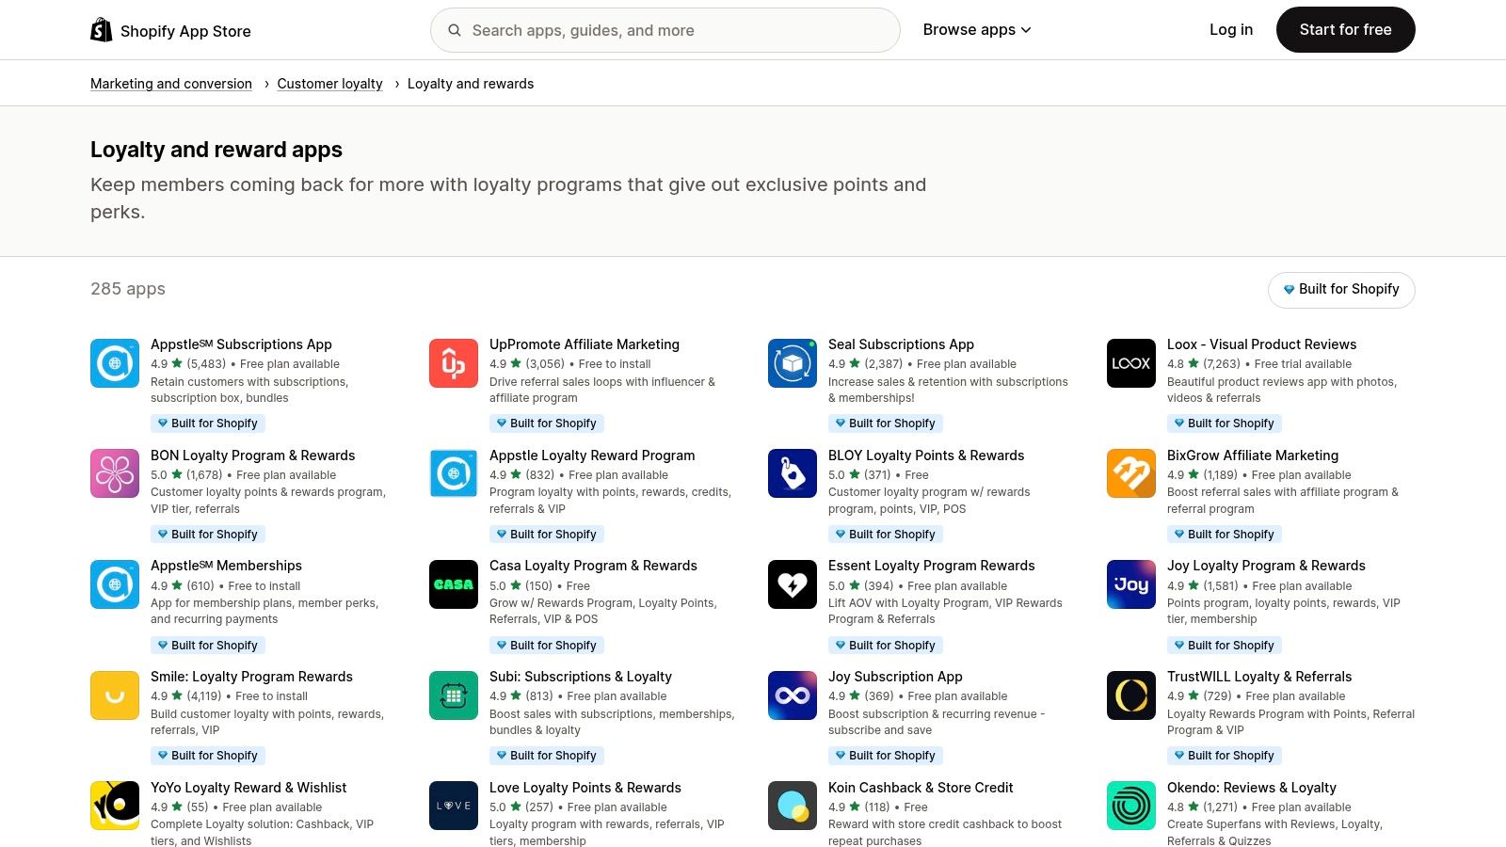Viewport: 1506px width, 847px height.
Task: Open the BLOY Loyalty Points & Rewards listing
Action: pos(926,455)
